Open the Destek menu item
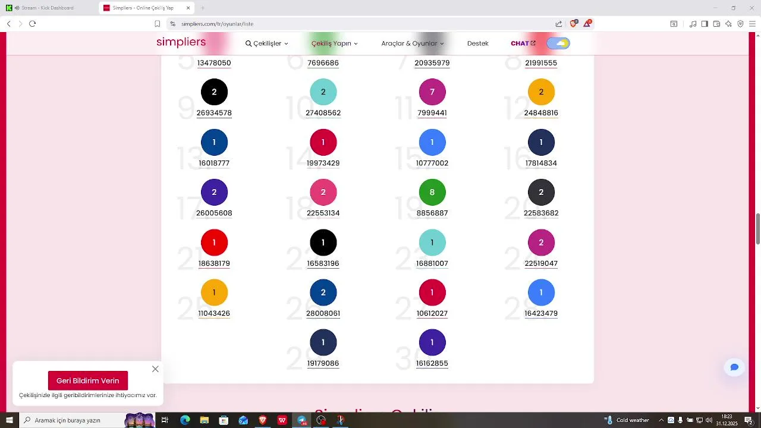761x428 pixels. pos(478,43)
